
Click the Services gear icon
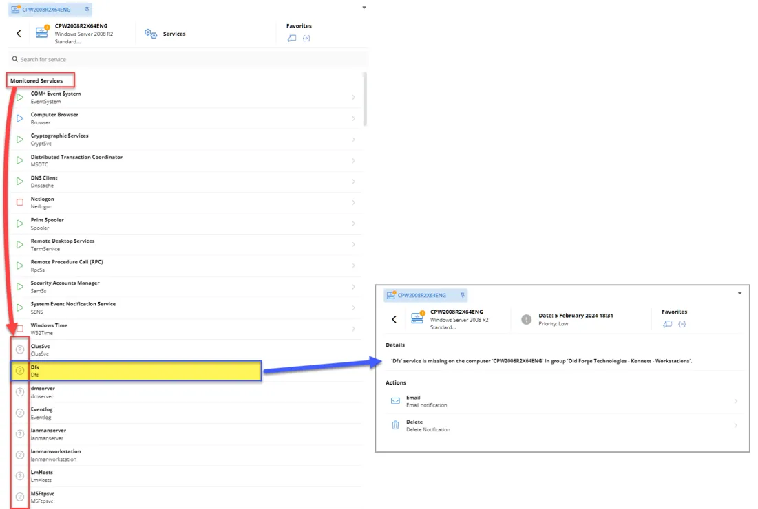[150, 34]
